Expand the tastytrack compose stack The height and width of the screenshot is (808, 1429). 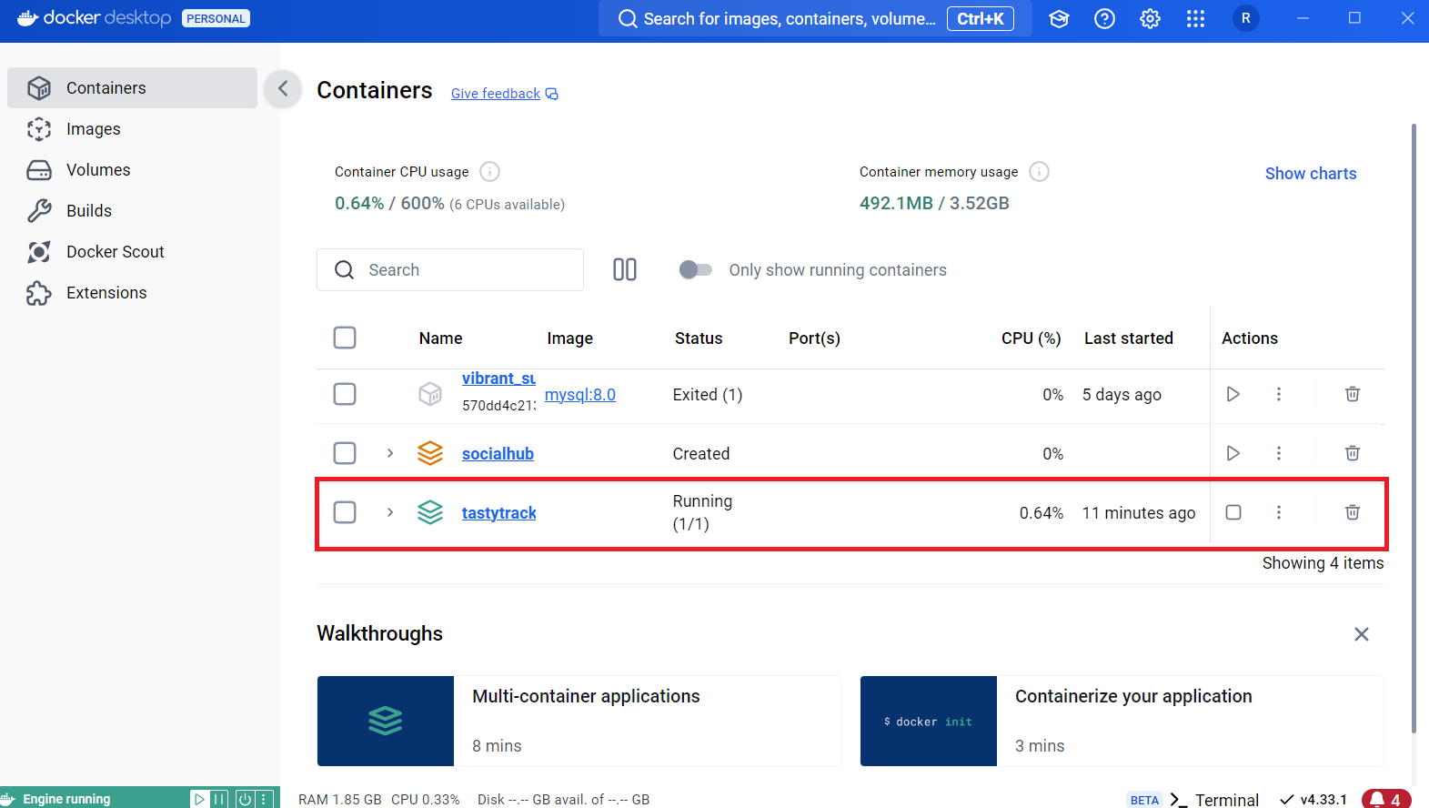click(x=390, y=512)
